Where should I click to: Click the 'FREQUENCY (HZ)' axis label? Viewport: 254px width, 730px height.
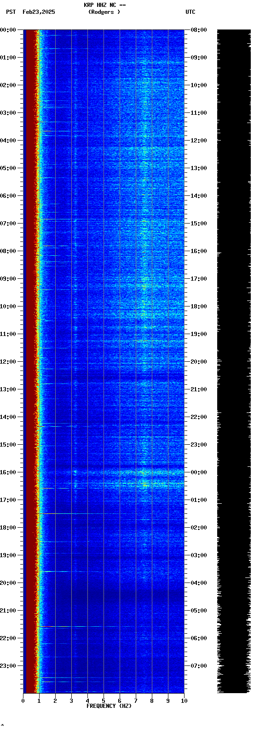[109, 706]
